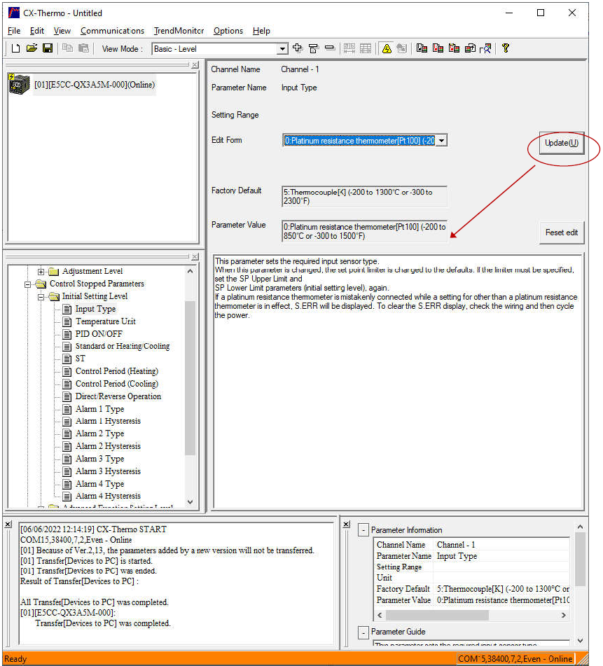Click the Control Stopped Parameters folder icon
The height and width of the screenshot is (666, 603).
point(41,284)
